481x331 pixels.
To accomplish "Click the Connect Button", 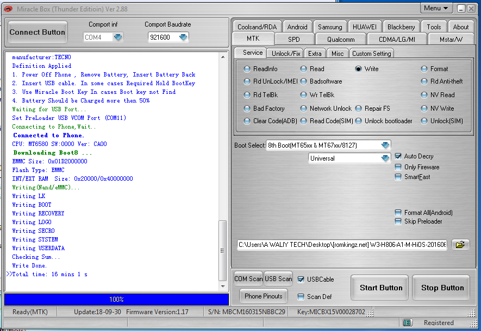I will 38,32.
